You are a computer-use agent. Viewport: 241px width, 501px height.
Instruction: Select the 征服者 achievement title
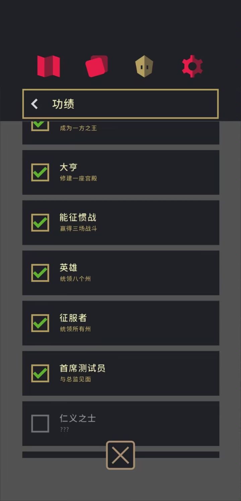click(73, 318)
